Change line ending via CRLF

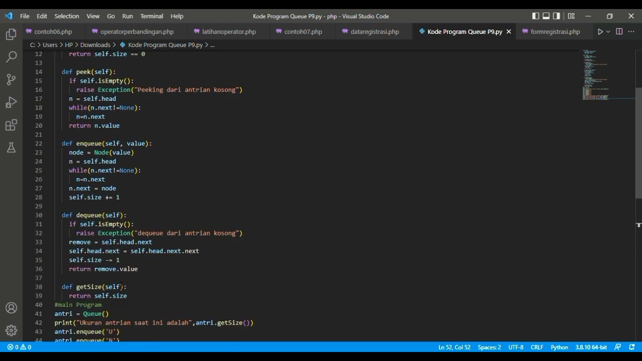click(x=537, y=347)
